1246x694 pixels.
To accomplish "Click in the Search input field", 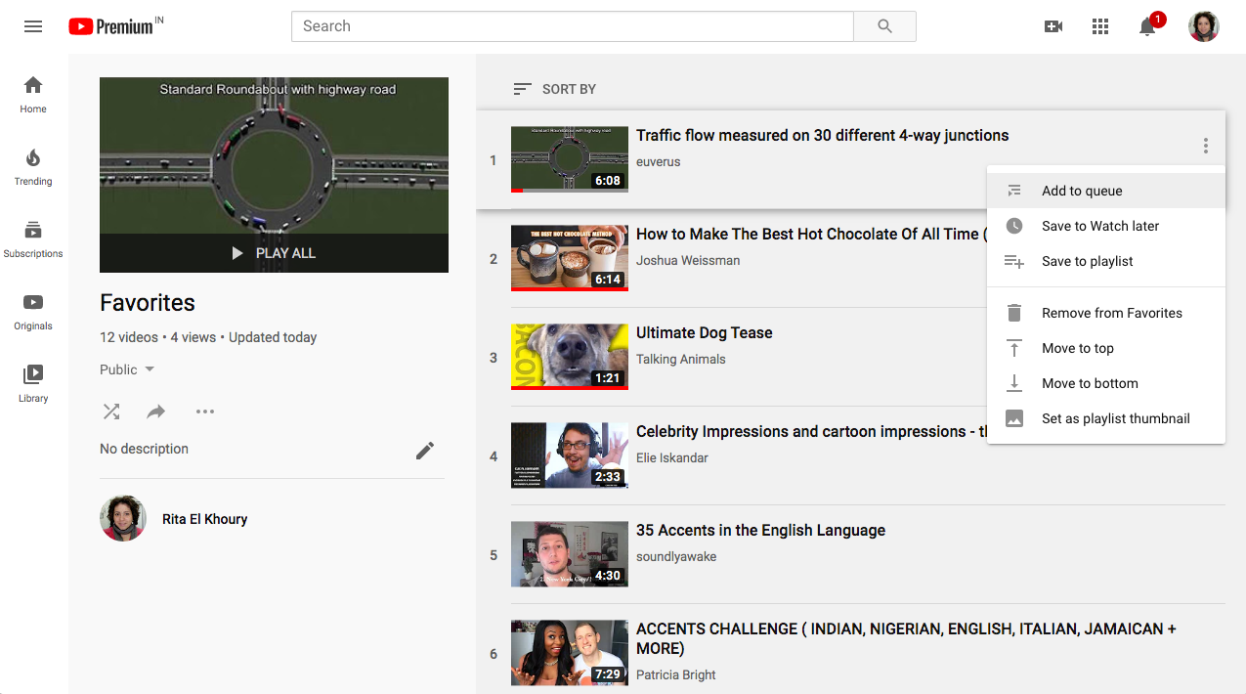I will pyautogui.click(x=572, y=26).
